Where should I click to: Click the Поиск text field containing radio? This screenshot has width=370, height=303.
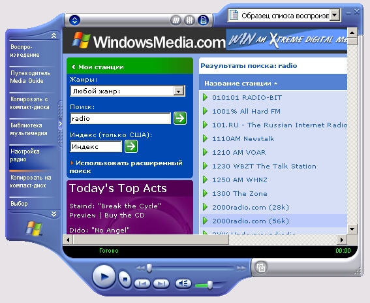[x=120, y=118]
